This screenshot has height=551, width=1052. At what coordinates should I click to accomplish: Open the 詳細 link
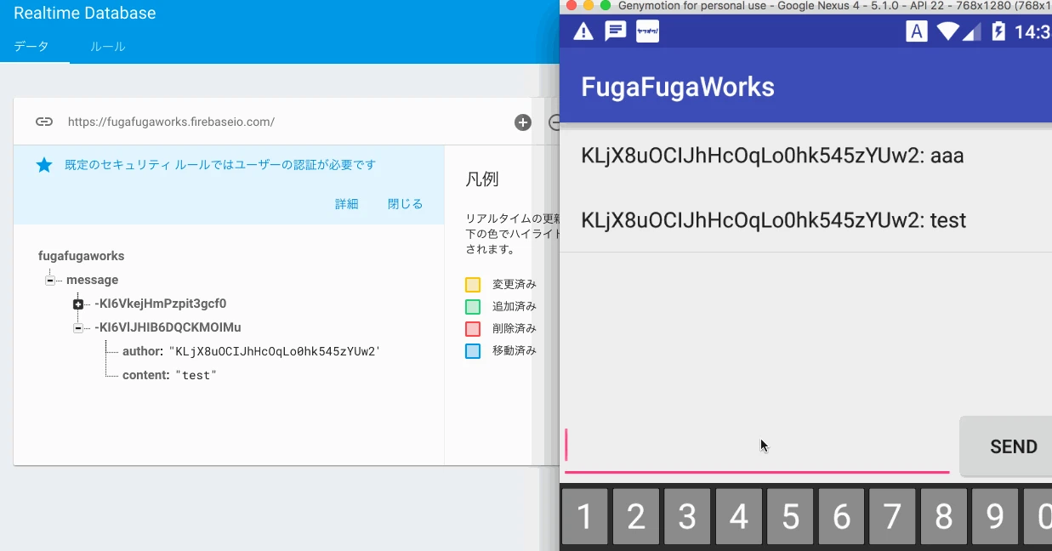tap(347, 204)
